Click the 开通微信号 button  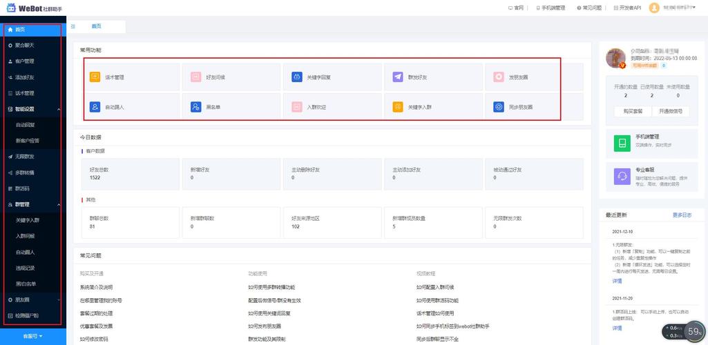pos(671,111)
